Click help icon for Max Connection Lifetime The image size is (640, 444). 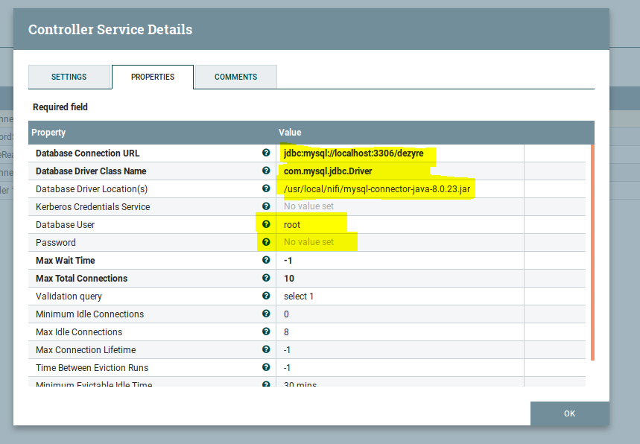point(266,349)
